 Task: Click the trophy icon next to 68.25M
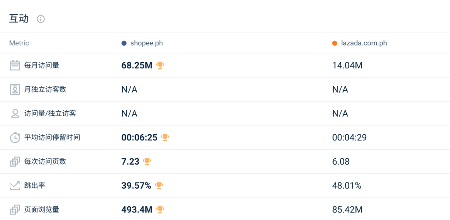click(160, 65)
